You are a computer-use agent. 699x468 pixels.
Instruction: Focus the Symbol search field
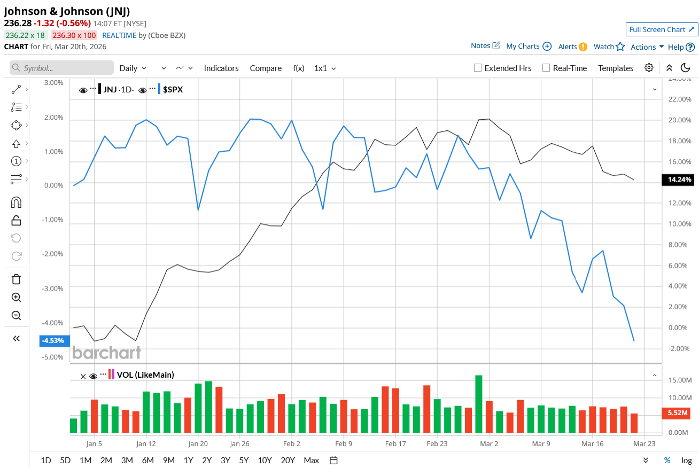click(x=62, y=68)
